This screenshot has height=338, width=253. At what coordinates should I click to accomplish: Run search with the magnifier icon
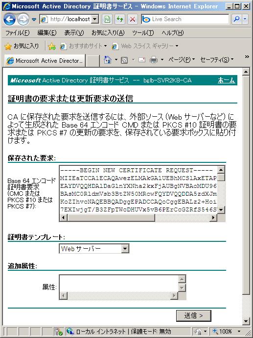(236, 19)
